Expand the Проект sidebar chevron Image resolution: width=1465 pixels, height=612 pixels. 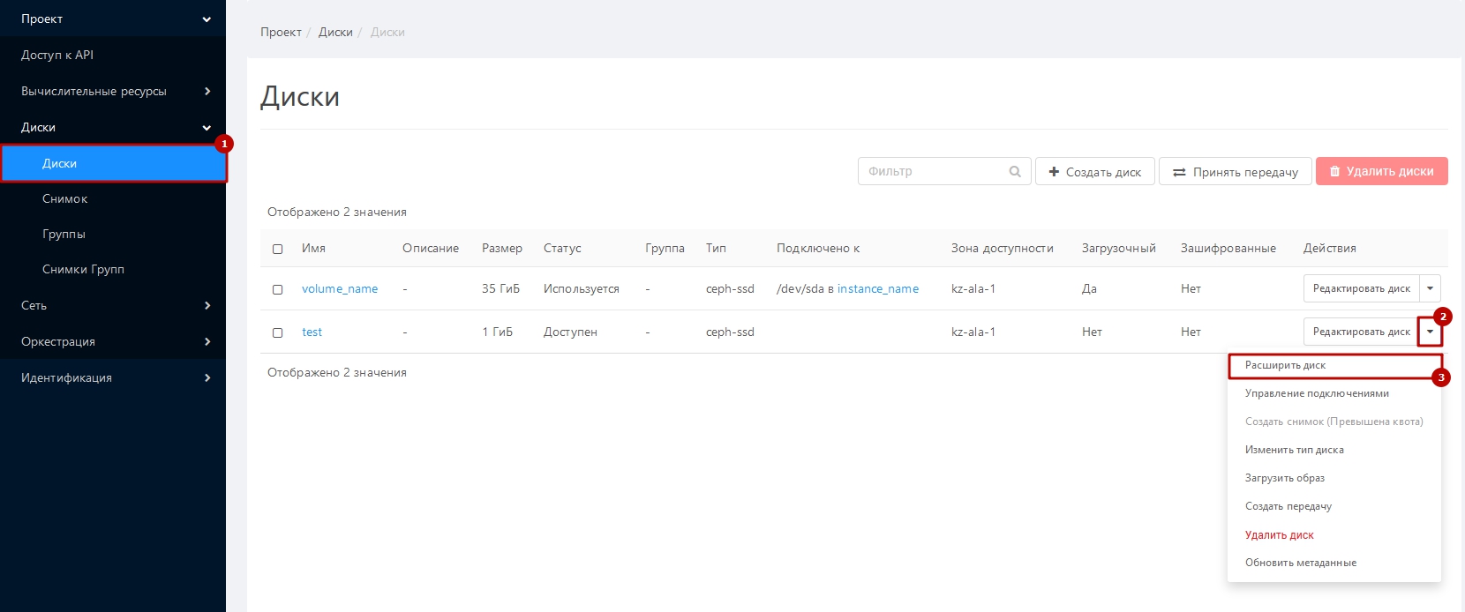pos(207,19)
